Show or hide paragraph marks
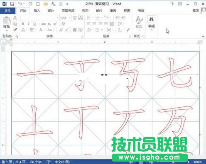Viewport: 206px width, 164px height. (128, 30)
